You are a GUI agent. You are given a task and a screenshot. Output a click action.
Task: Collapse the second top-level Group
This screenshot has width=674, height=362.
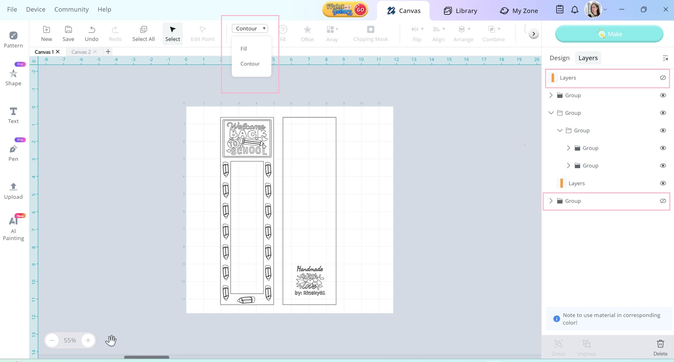(x=551, y=113)
